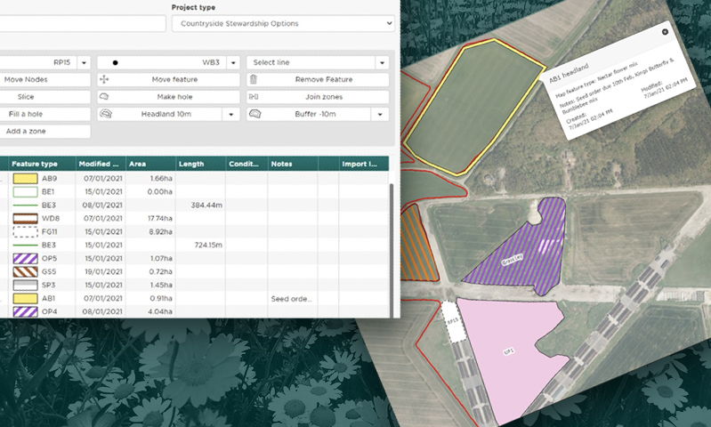This screenshot has width=711, height=427.
Task: Click the yellow AB9 colour swatch
Action: [26, 179]
